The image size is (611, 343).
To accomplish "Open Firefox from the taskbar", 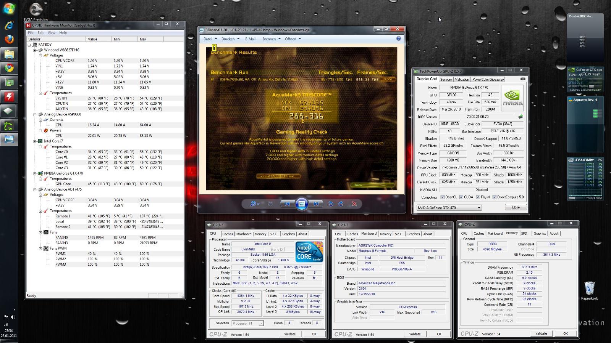I will click(9, 39).
